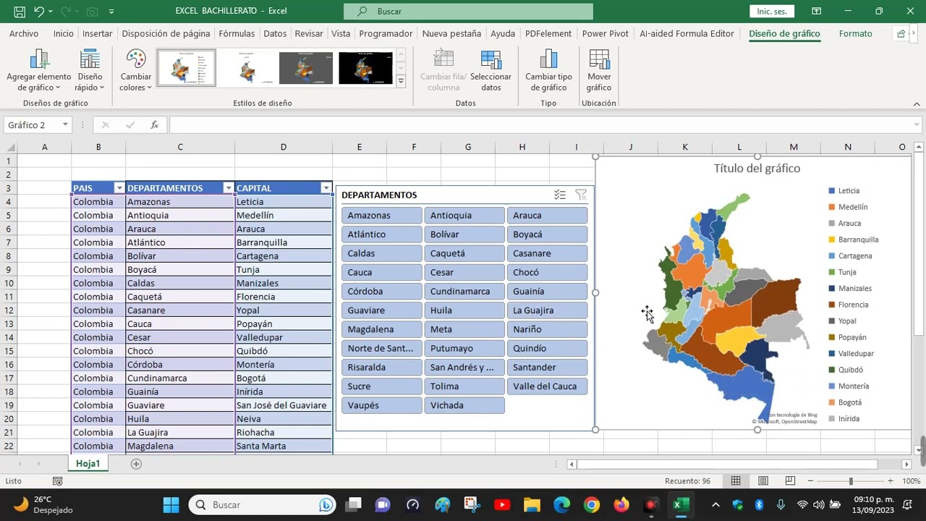Select Boyacá slicer button
This screenshot has width=926, height=521.
(x=547, y=234)
